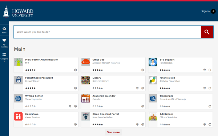Click the Academic Calendar title
This screenshot has width=218, height=136.
coord(104,96)
